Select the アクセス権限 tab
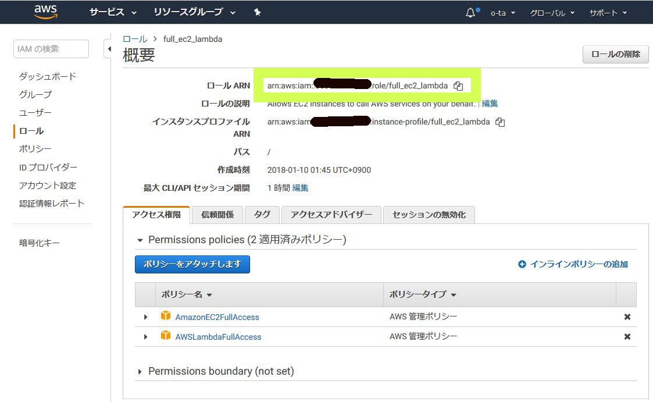The height and width of the screenshot is (402, 653). 156,215
